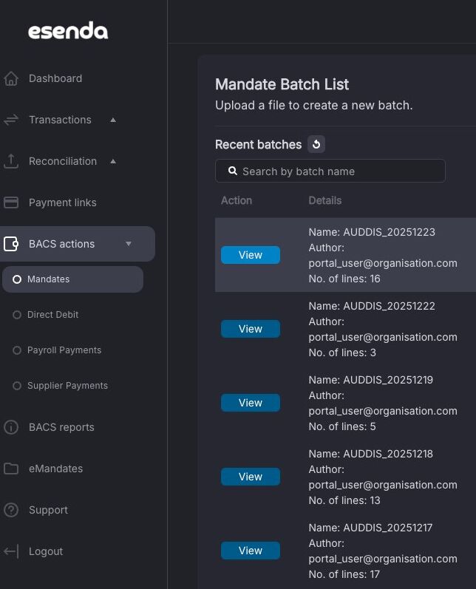Click the Mandate Batch List heading
This screenshot has height=589, width=476.
(x=282, y=84)
